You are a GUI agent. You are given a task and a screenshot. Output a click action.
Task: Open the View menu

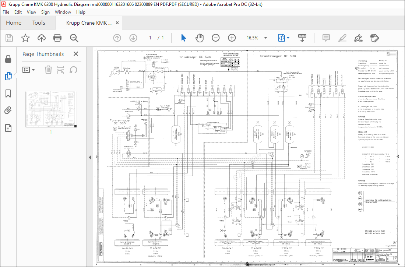pyautogui.click(x=32, y=12)
